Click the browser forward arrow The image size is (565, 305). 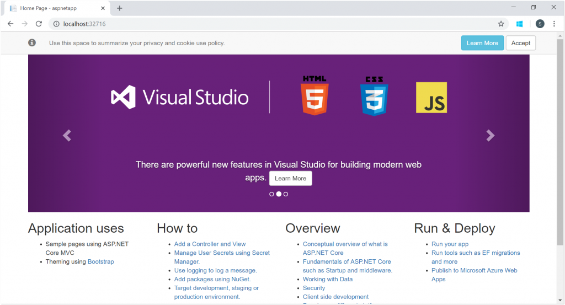(24, 24)
